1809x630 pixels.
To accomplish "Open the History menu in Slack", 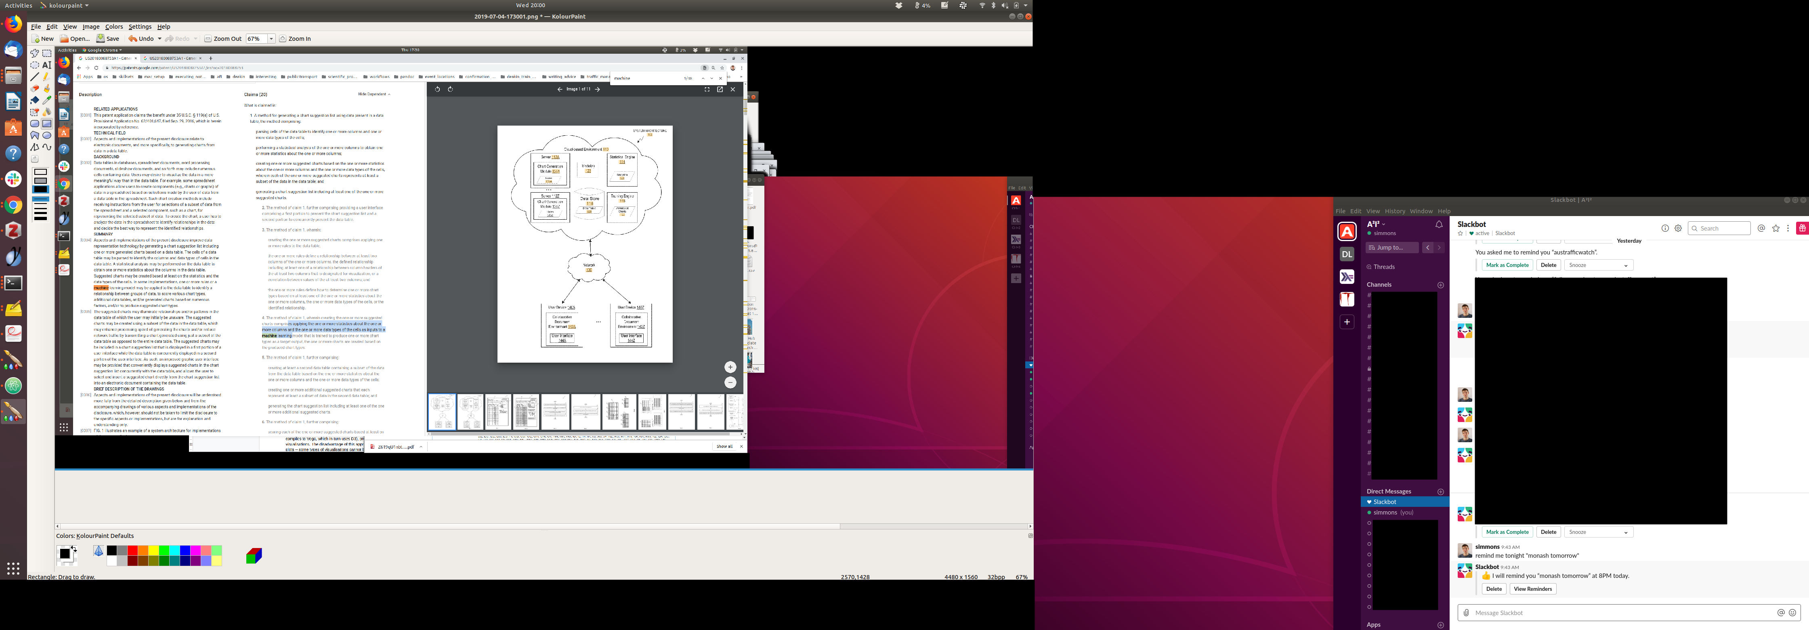I will click(1395, 211).
